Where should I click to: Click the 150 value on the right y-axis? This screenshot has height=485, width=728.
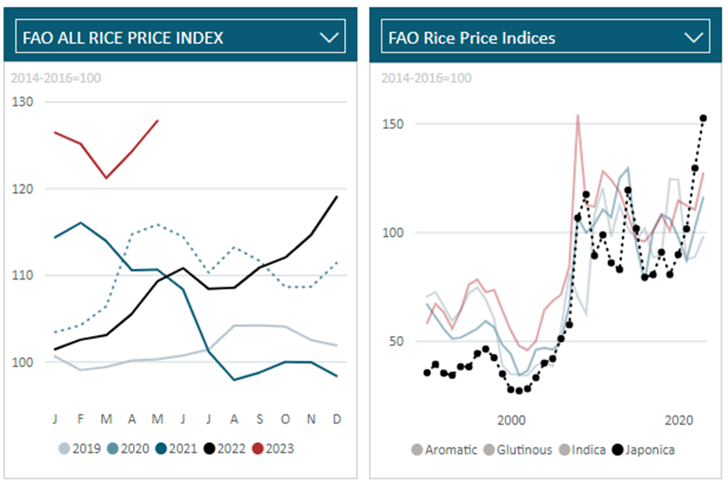click(395, 125)
